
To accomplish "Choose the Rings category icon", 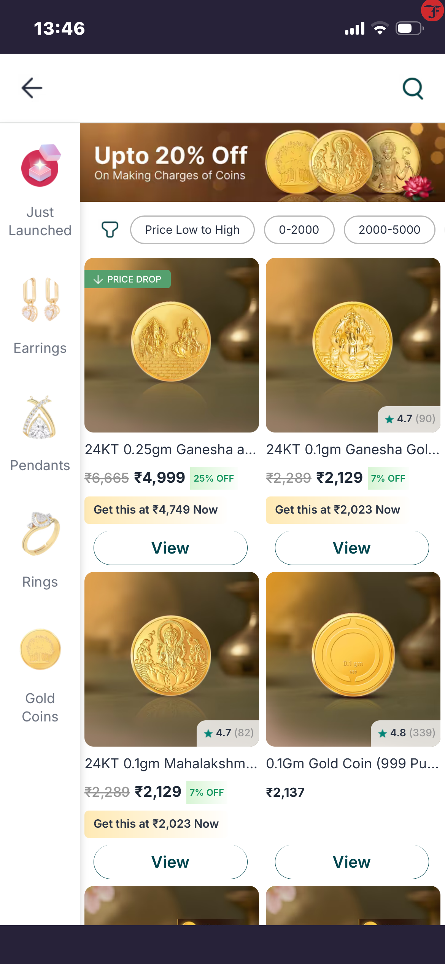I will [41, 534].
